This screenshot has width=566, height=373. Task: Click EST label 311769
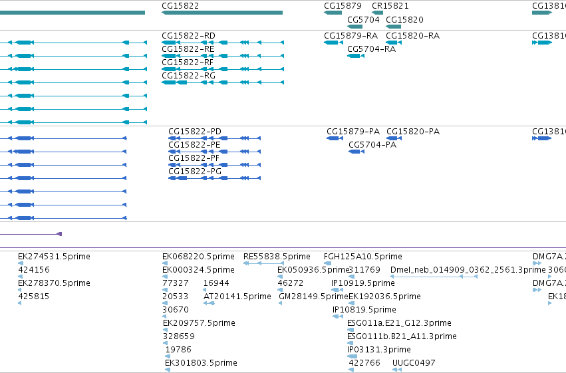[364, 270]
